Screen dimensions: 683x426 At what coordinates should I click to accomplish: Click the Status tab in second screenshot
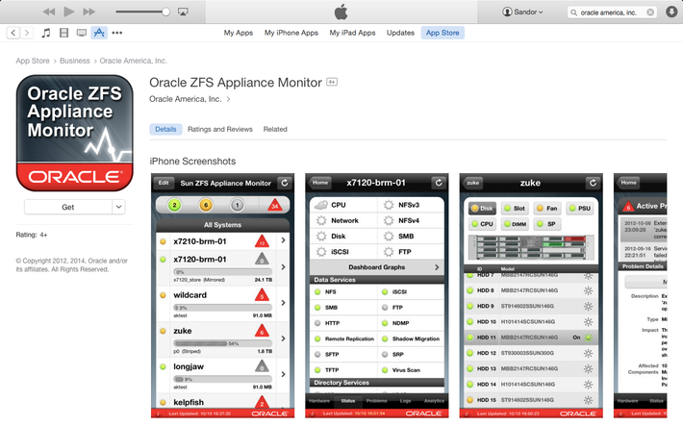(347, 401)
